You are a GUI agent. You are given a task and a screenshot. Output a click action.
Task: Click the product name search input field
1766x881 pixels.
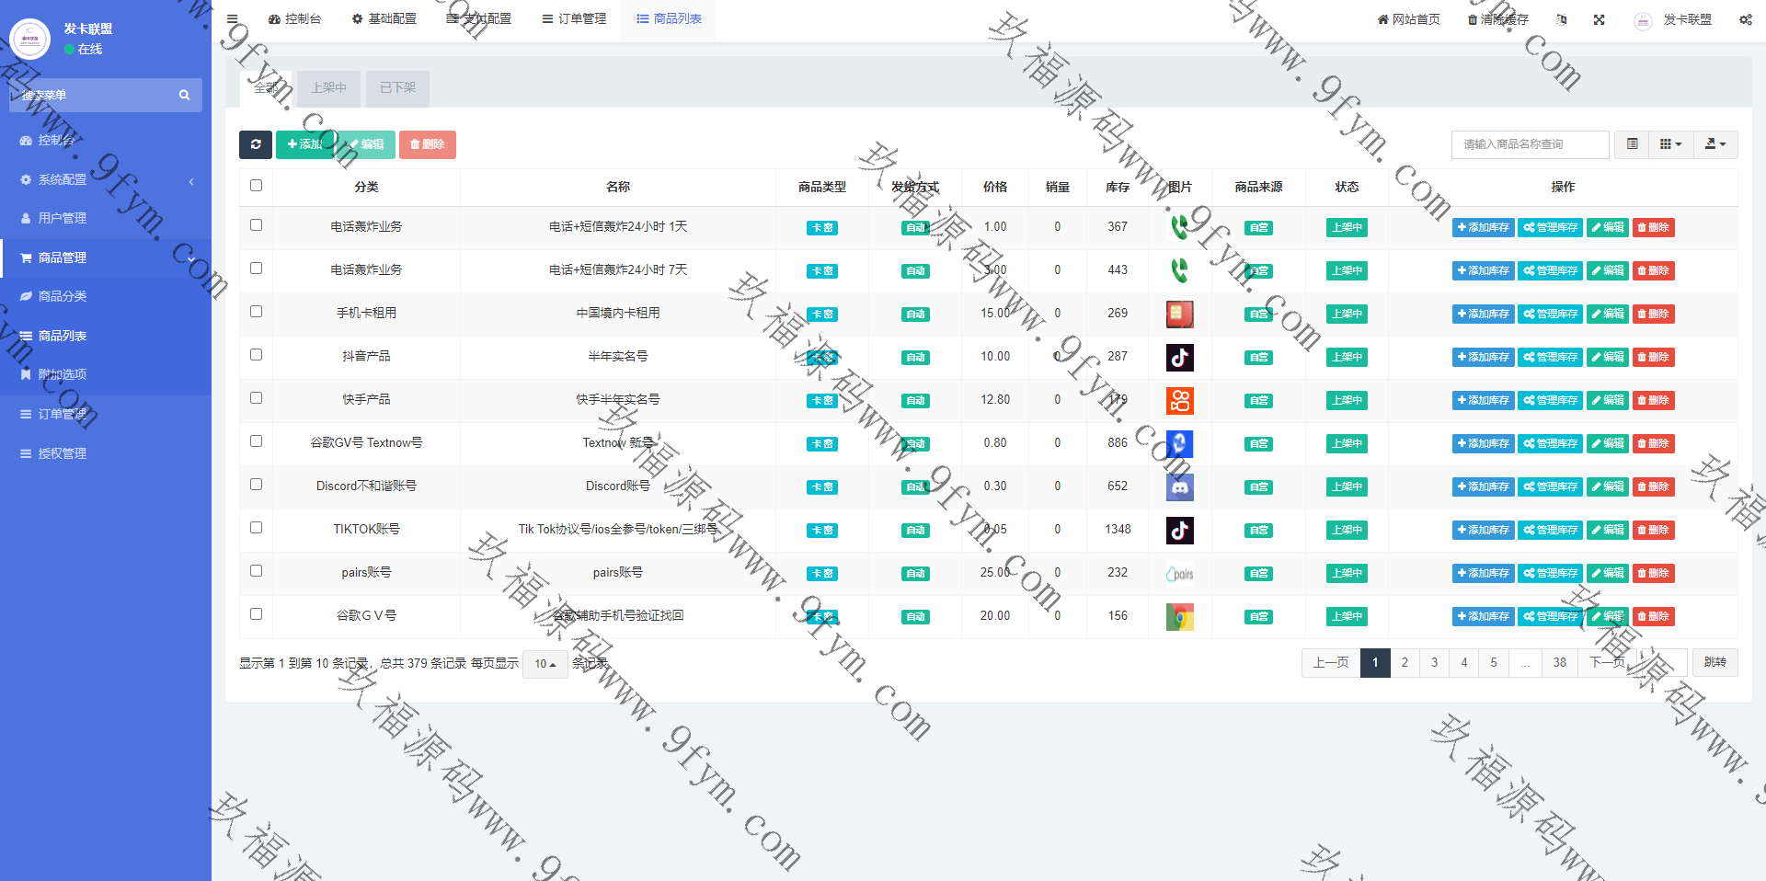coord(1530,144)
